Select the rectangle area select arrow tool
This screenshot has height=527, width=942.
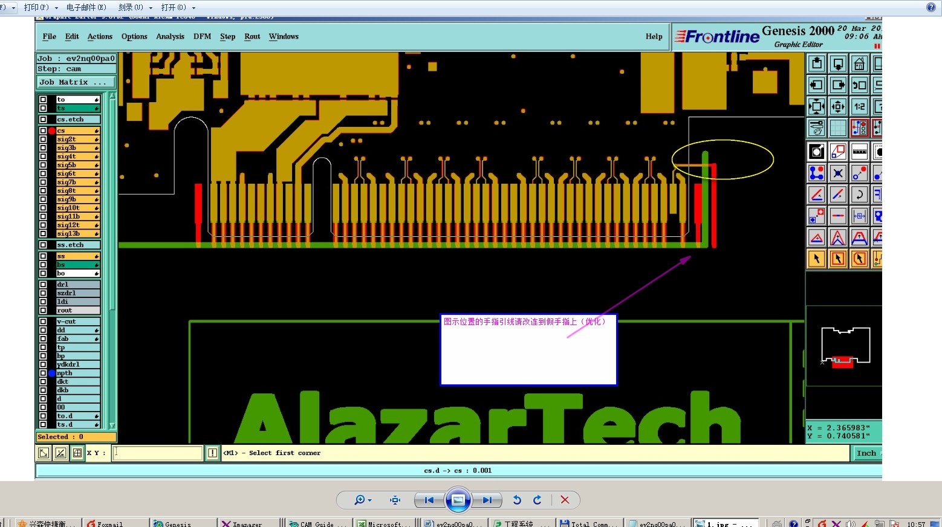pos(838,259)
